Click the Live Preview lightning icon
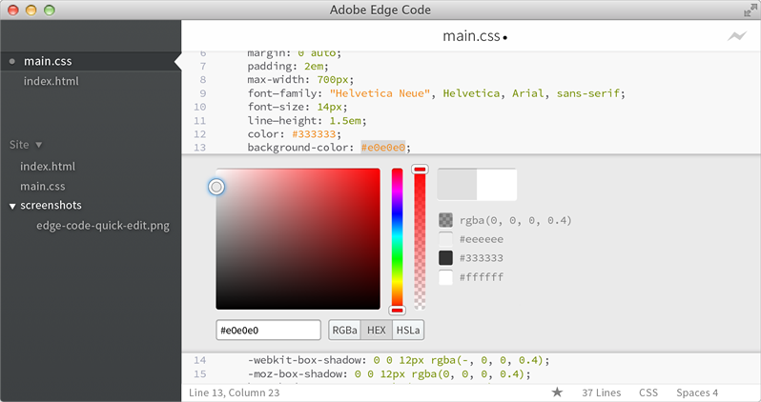 (736, 36)
